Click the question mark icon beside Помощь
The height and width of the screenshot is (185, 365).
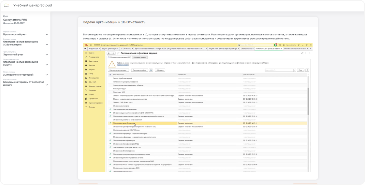[86, 107]
